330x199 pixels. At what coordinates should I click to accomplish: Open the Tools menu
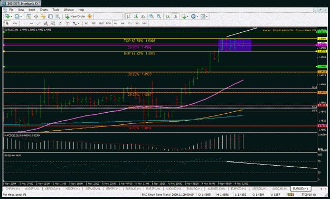[x=56, y=10]
